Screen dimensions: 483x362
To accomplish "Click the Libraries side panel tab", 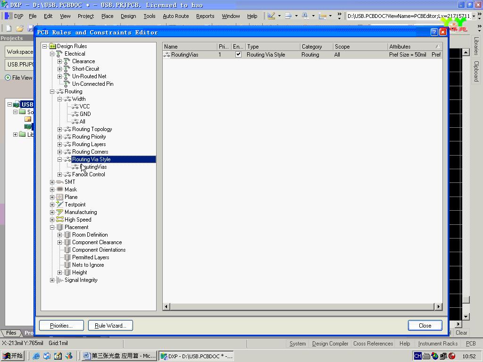I will pyautogui.click(x=476, y=46).
